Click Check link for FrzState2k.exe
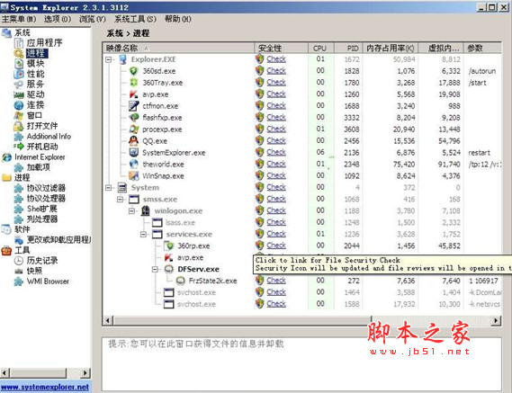 click(276, 281)
